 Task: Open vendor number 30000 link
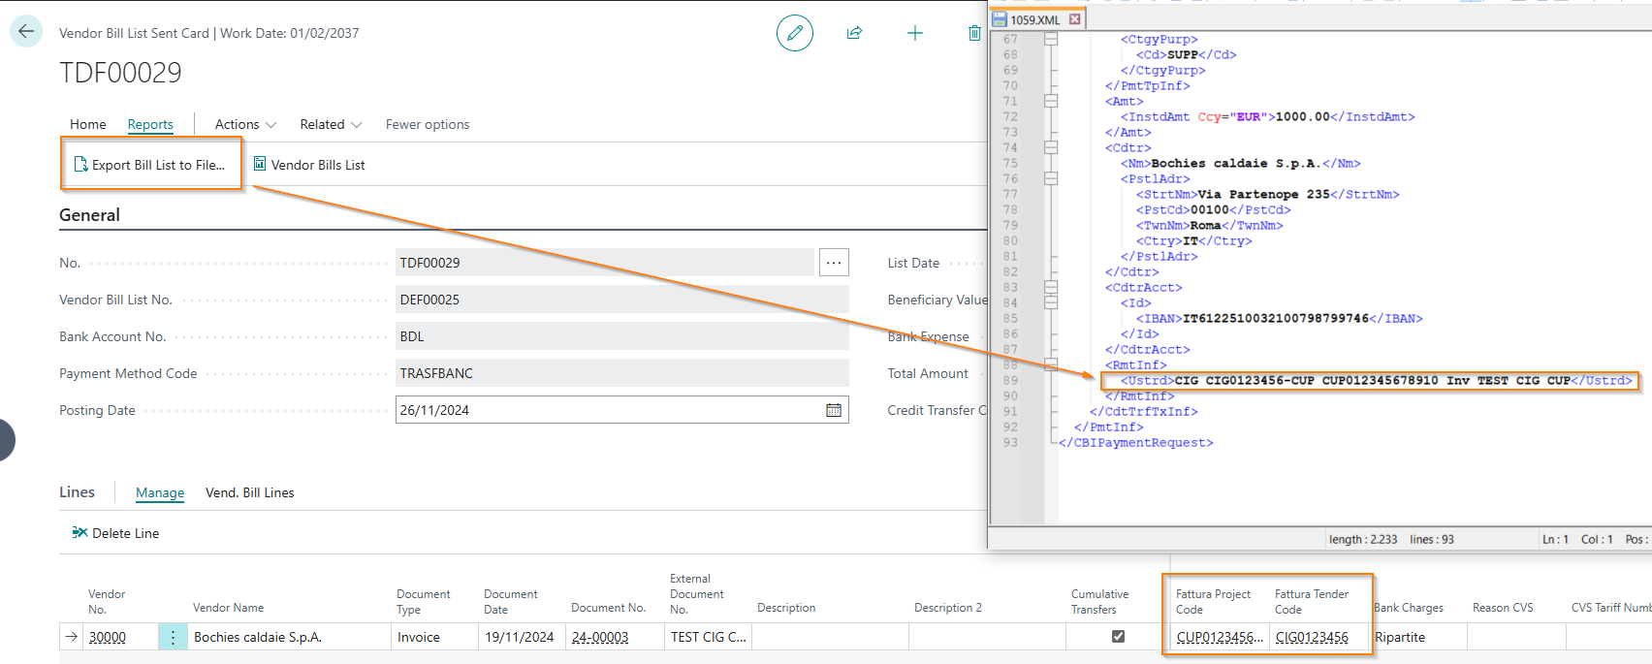pyautogui.click(x=108, y=637)
